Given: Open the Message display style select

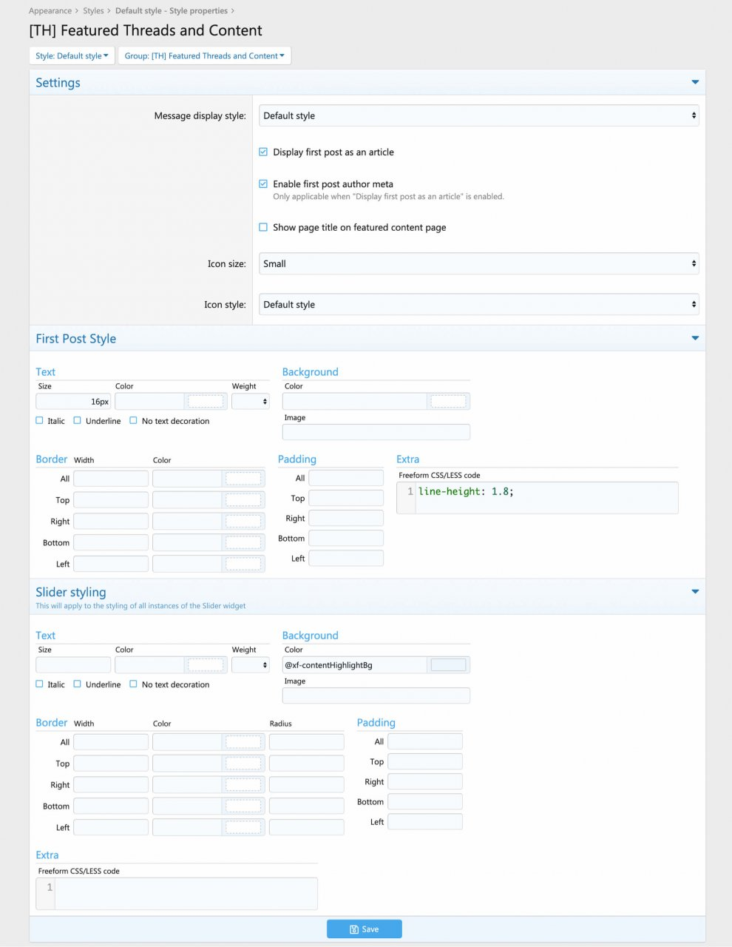Looking at the screenshot, I should point(478,115).
